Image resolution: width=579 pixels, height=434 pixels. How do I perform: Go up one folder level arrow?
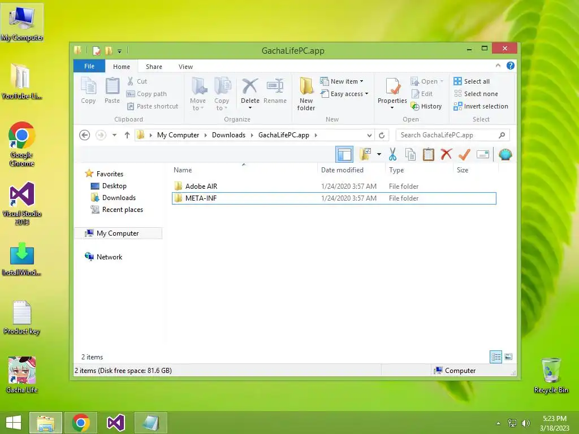127,135
